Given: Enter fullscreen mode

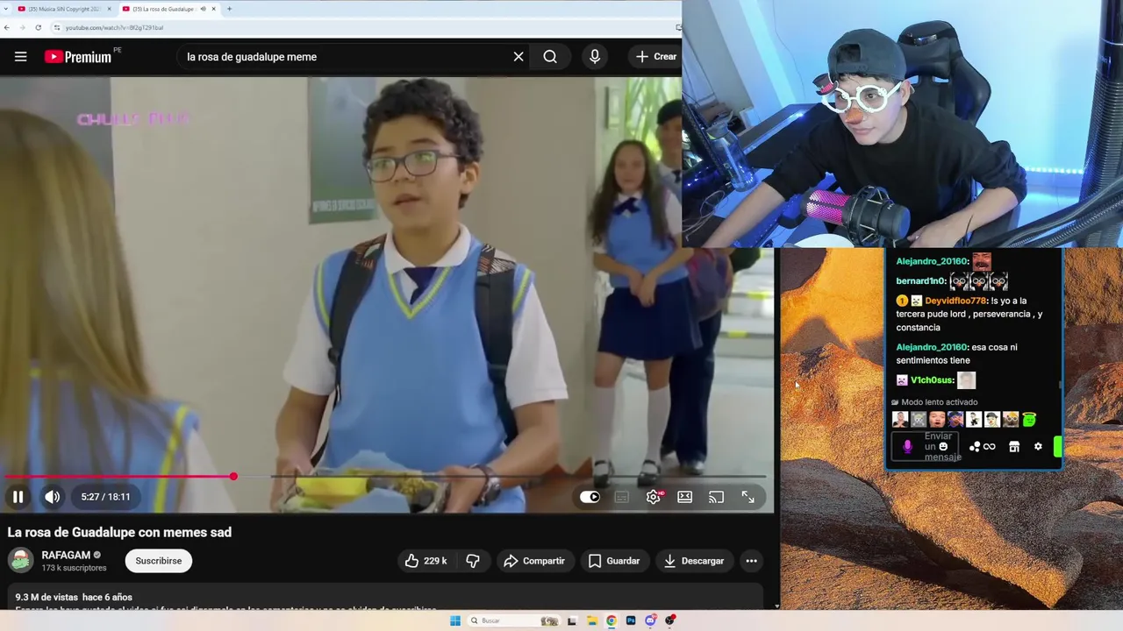Looking at the screenshot, I should (x=748, y=497).
